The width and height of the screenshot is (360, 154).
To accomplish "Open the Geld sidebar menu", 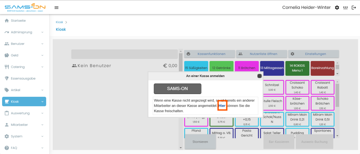I will [24, 55].
